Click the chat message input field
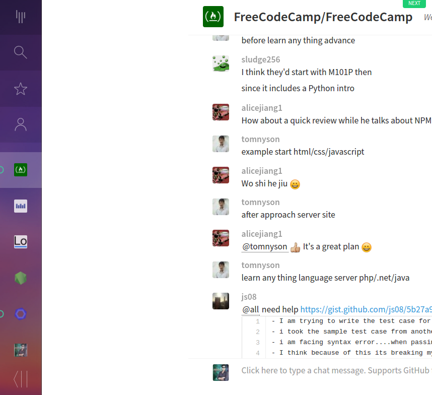 click(x=336, y=370)
